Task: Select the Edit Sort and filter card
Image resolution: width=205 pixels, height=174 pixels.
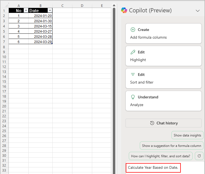Action: tap(163, 78)
